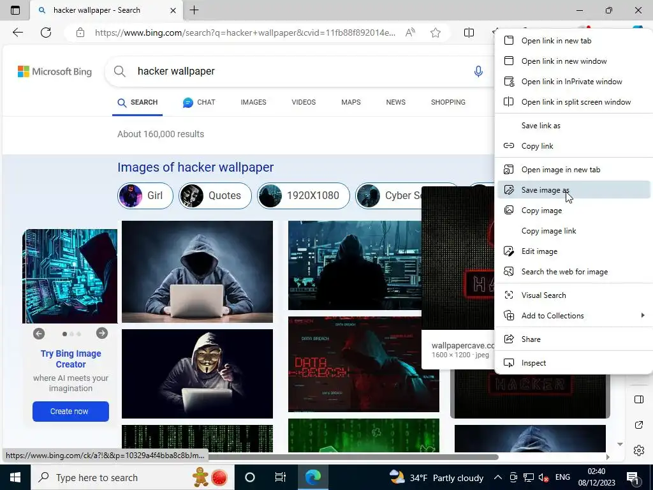Image resolution: width=653 pixels, height=490 pixels.
Task: Open hooded hacker with laptop thumbnail
Action: (x=198, y=272)
